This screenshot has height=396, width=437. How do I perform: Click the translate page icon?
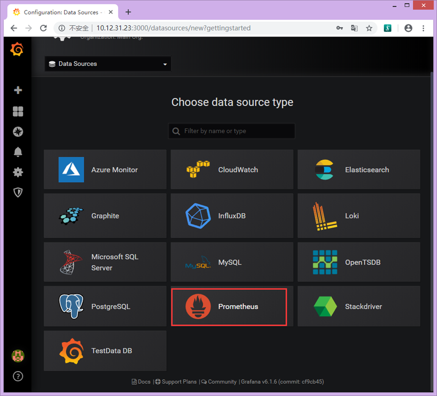pyautogui.click(x=354, y=28)
